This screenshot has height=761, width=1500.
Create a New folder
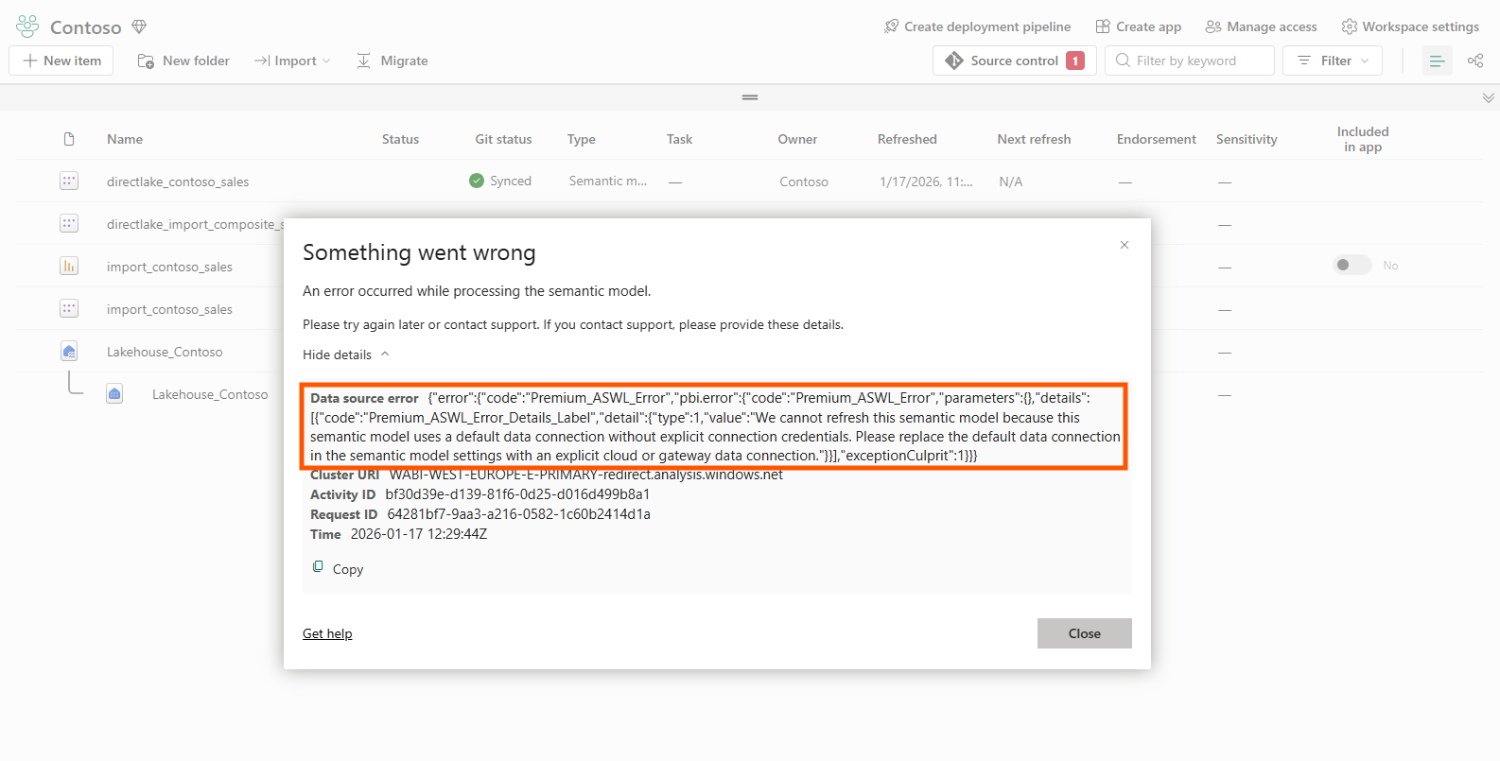(183, 61)
